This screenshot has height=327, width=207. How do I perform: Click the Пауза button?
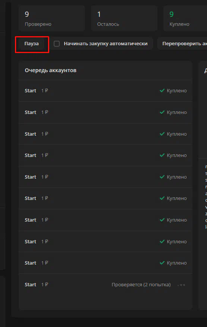click(x=32, y=44)
